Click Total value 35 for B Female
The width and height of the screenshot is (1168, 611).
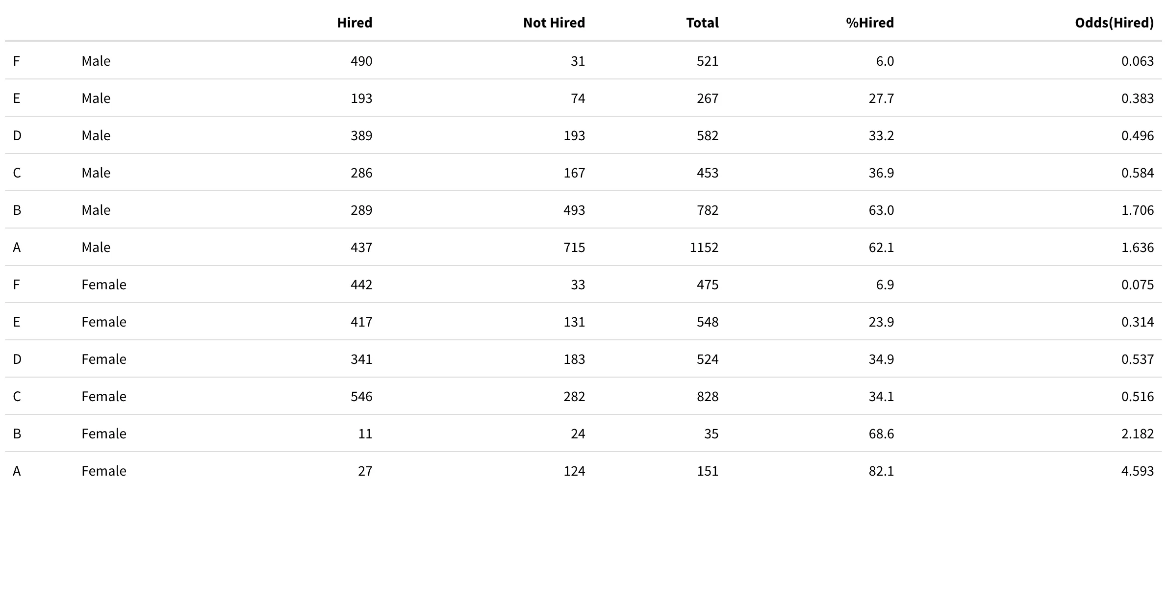click(711, 434)
